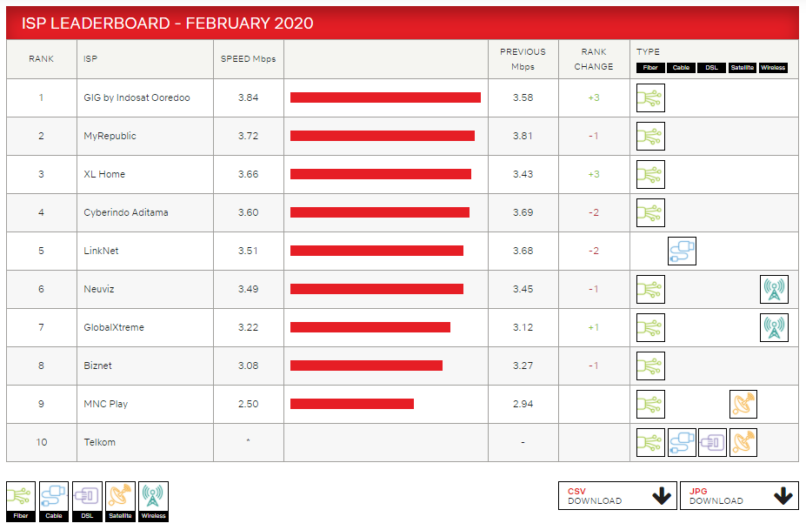806x530 pixels.
Task: Click the RANK column header
Action: click(41, 58)
